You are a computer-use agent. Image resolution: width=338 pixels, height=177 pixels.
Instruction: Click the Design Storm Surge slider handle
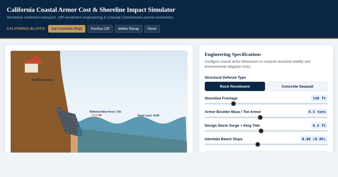pyautogui.click(x=261, y=131)
